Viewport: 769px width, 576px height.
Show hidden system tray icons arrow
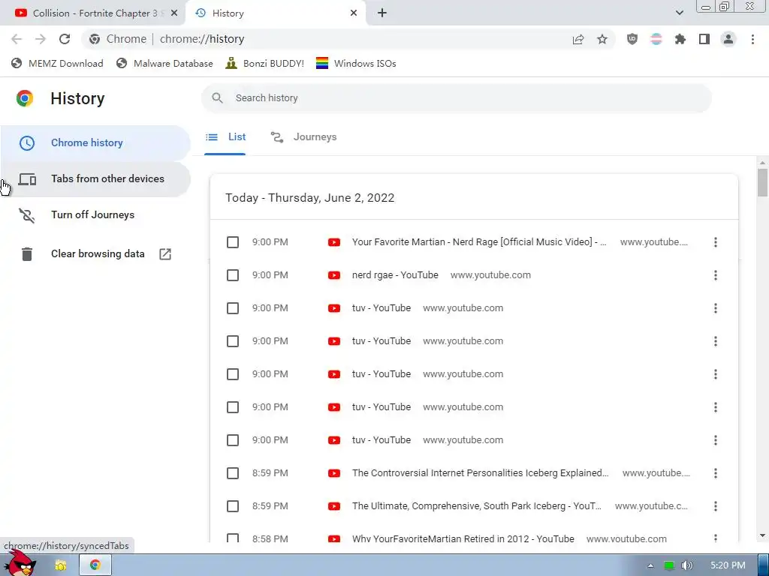coord(650,565)
